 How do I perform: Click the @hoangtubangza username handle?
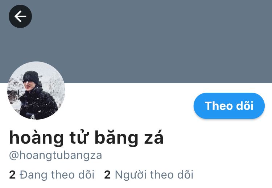[55, 155]
